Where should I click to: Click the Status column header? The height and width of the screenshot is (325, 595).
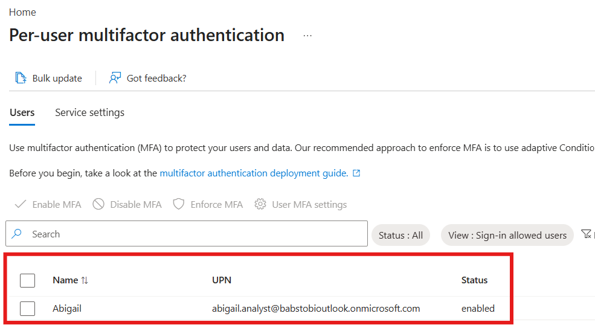(474, 280)
